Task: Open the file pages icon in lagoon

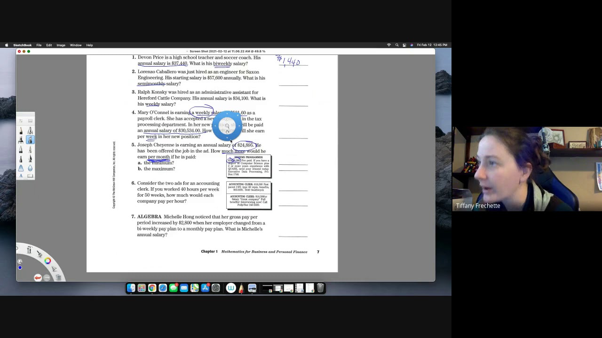Action: (x=58, y=277)
